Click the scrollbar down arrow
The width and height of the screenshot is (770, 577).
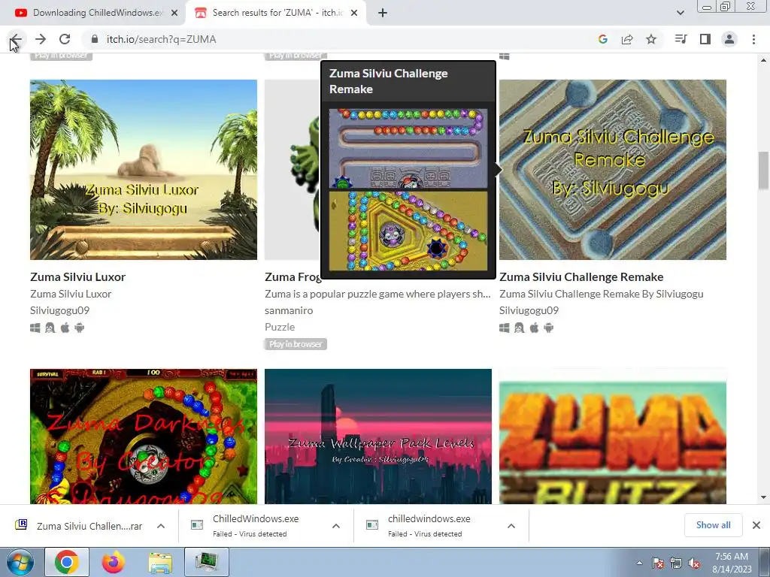(763, 497)
